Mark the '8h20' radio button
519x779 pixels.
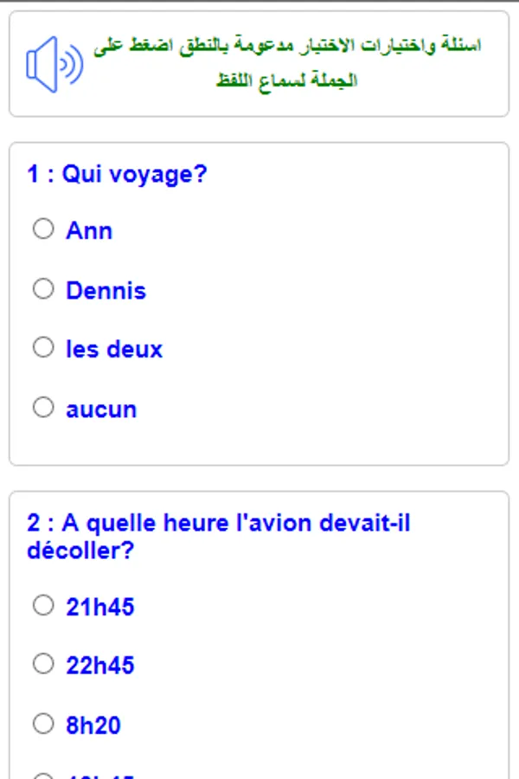tap(43, 723)
